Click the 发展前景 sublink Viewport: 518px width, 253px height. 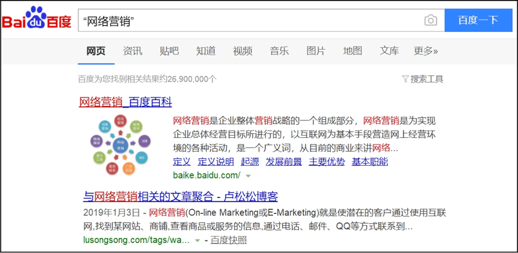tap(284, 162)
